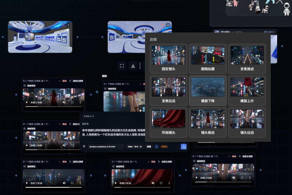The height and width of the screenshot is (195, 292).
Task: Click the 螺旋上升 preview thumbnail
Action: click(247, 87)
